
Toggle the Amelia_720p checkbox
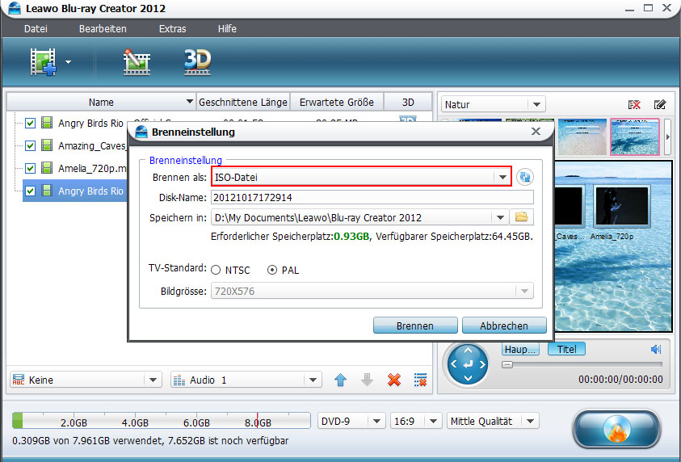point(30,168)
